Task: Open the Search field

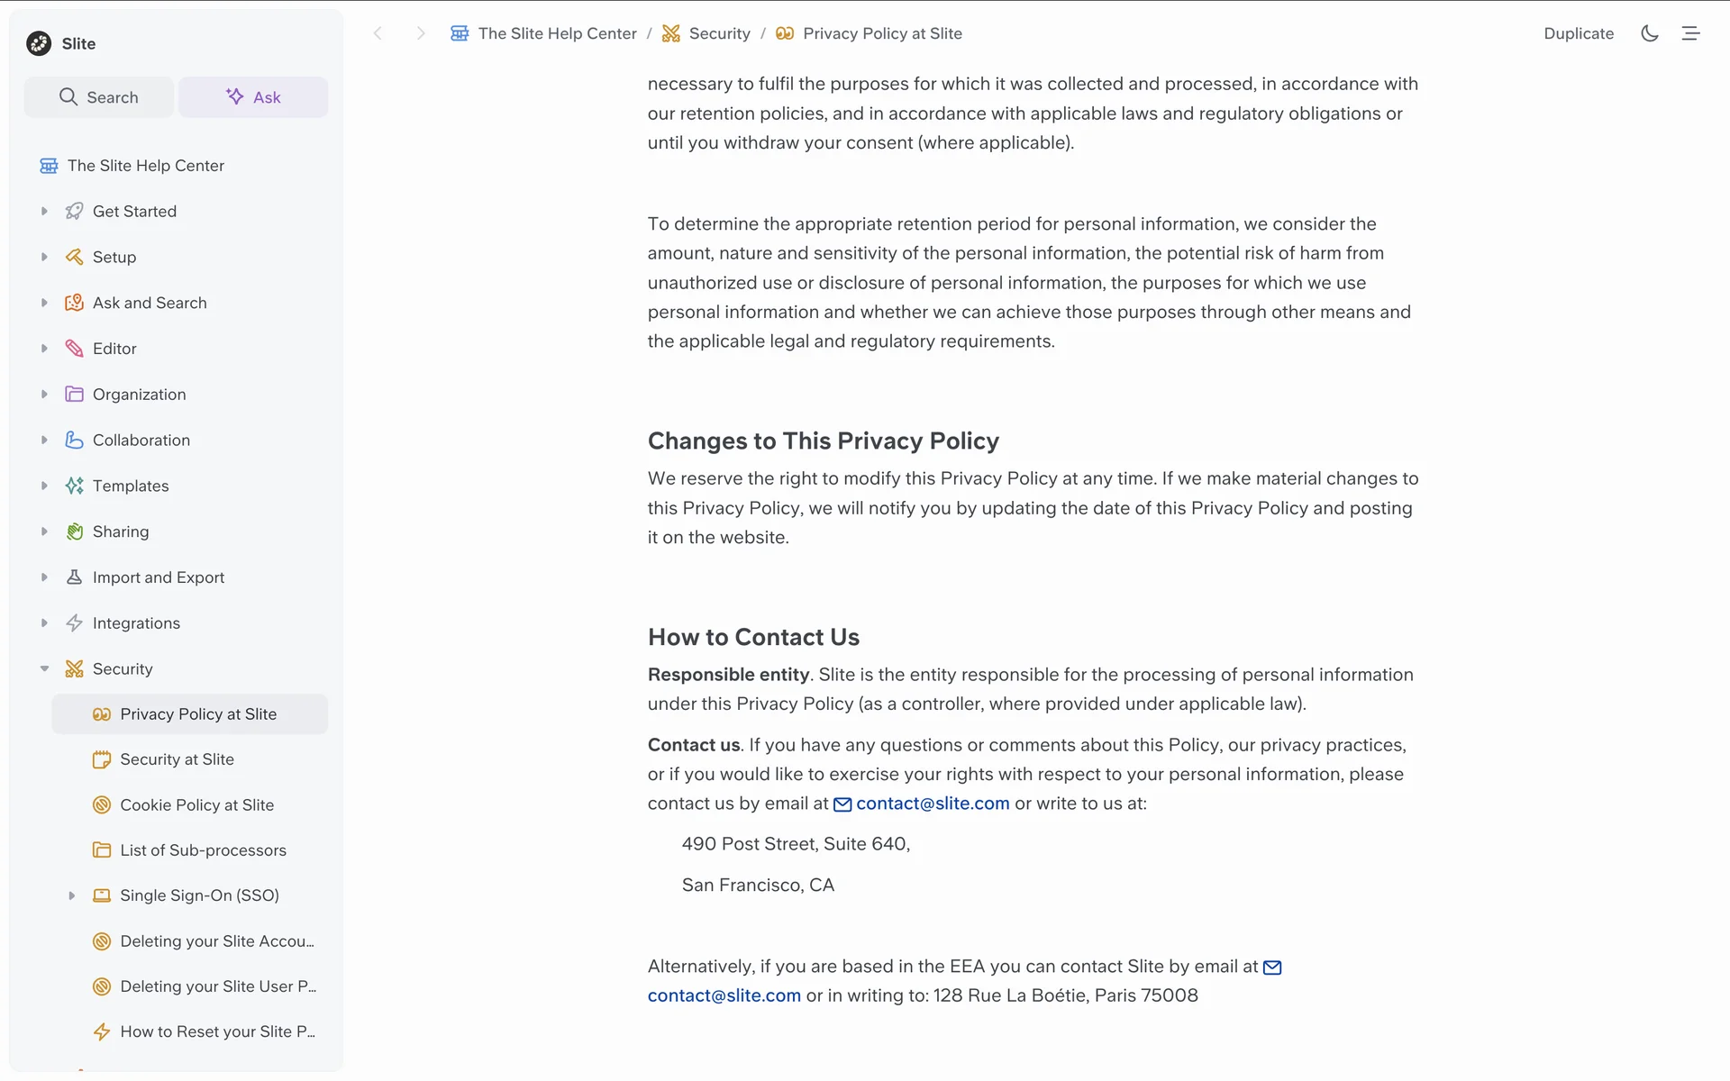Action: [99, 97]
